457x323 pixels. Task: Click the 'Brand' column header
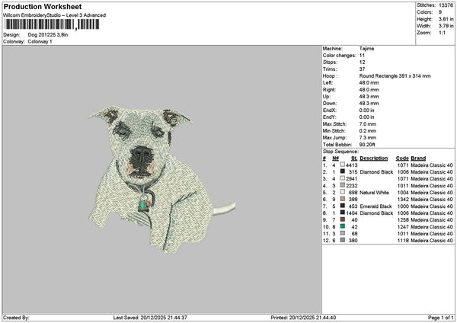[418, 158]
